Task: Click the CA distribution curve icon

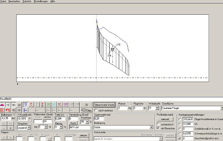Action: 48,105
